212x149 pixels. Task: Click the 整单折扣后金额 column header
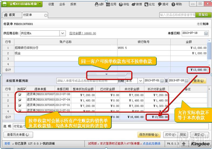tap(83, 89)
